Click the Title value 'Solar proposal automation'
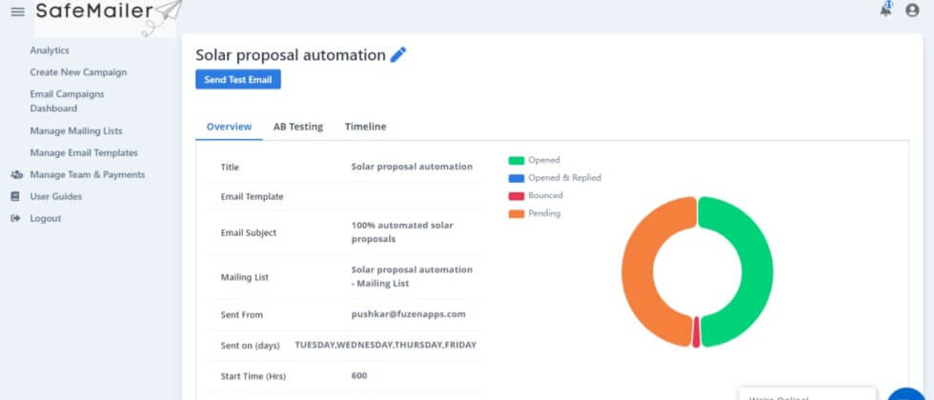Screen dimensions: 934x400 point(412,167)
